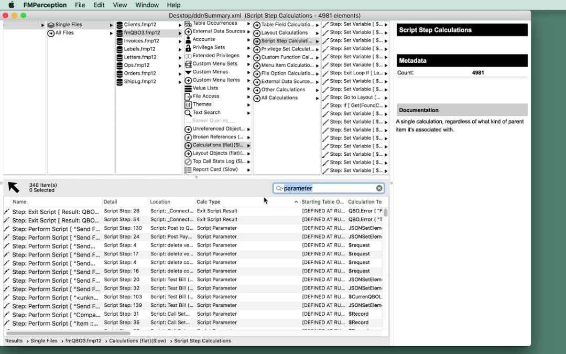Screen dimensions: 566x354
Task: Select Step: Go to Layout item
Action: pyautogui.click(x=355, y=98)
